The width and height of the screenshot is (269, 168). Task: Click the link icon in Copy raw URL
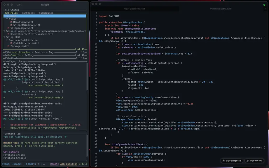(x=247, y=161)
